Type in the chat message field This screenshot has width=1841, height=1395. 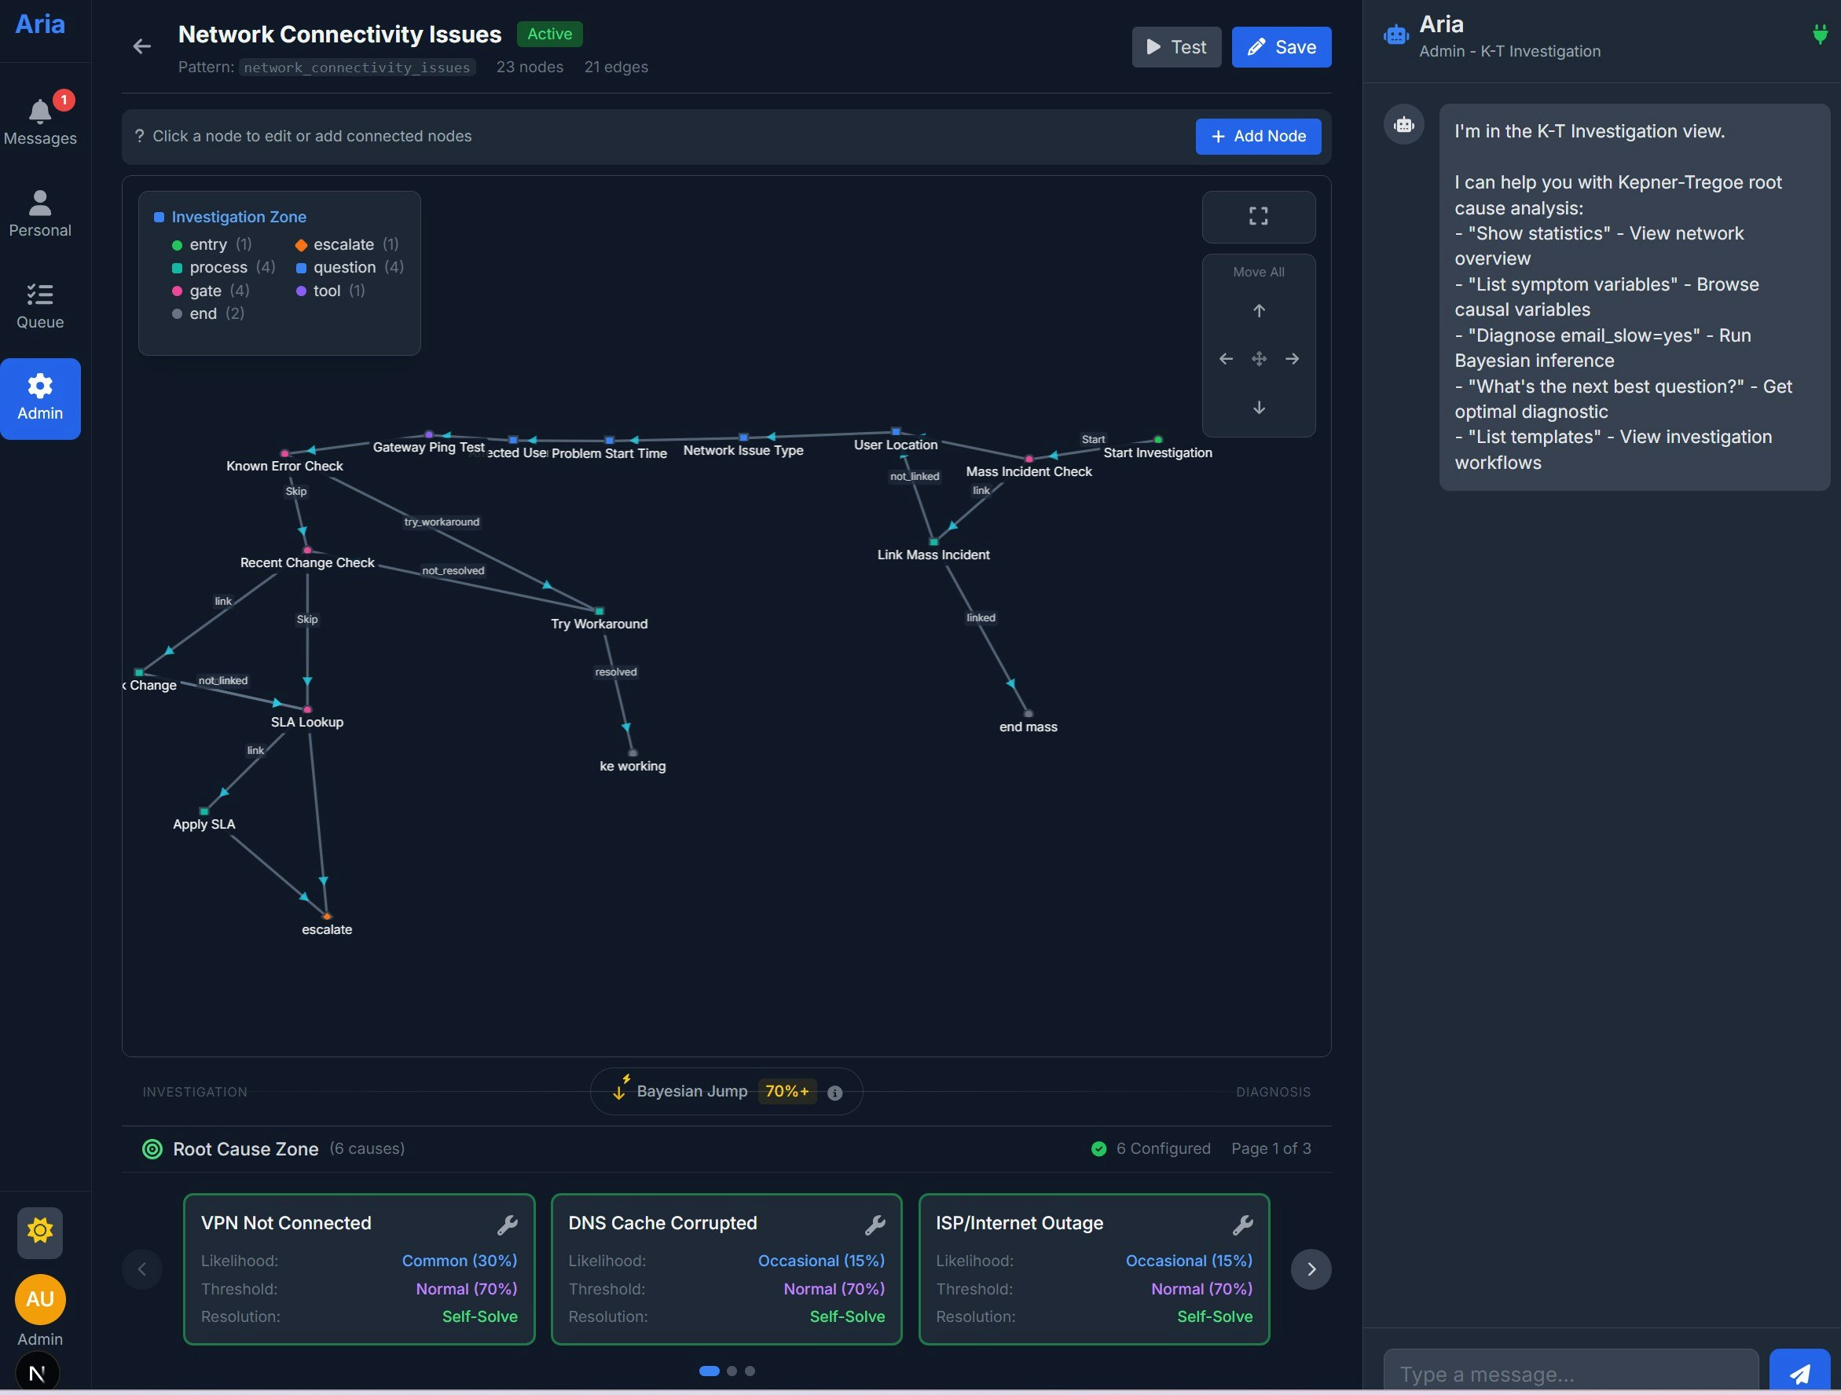(x=1569, y=1372)
